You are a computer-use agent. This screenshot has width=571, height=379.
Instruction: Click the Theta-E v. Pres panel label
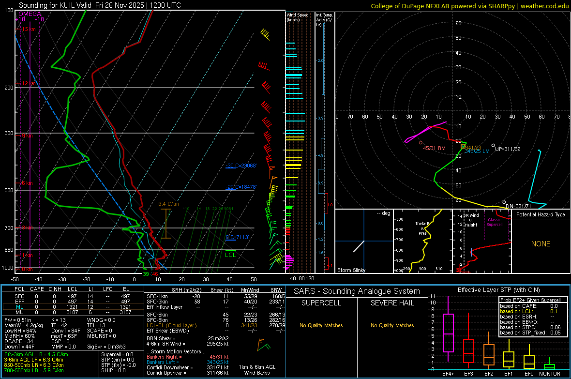point(422,228)
